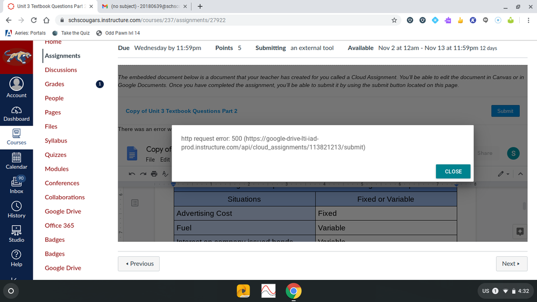Viewport: 537px width, 302px height.
Task: Close the http request error dialog
Action: click(x=453, y=171)
